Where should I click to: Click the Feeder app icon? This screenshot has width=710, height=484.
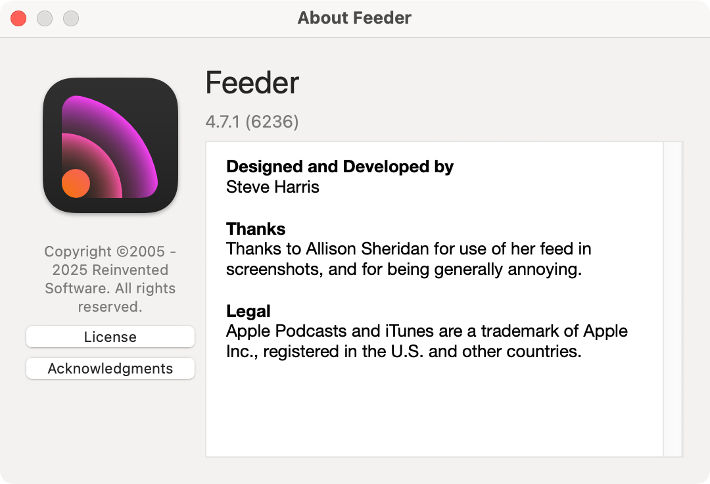click(110, 145)
